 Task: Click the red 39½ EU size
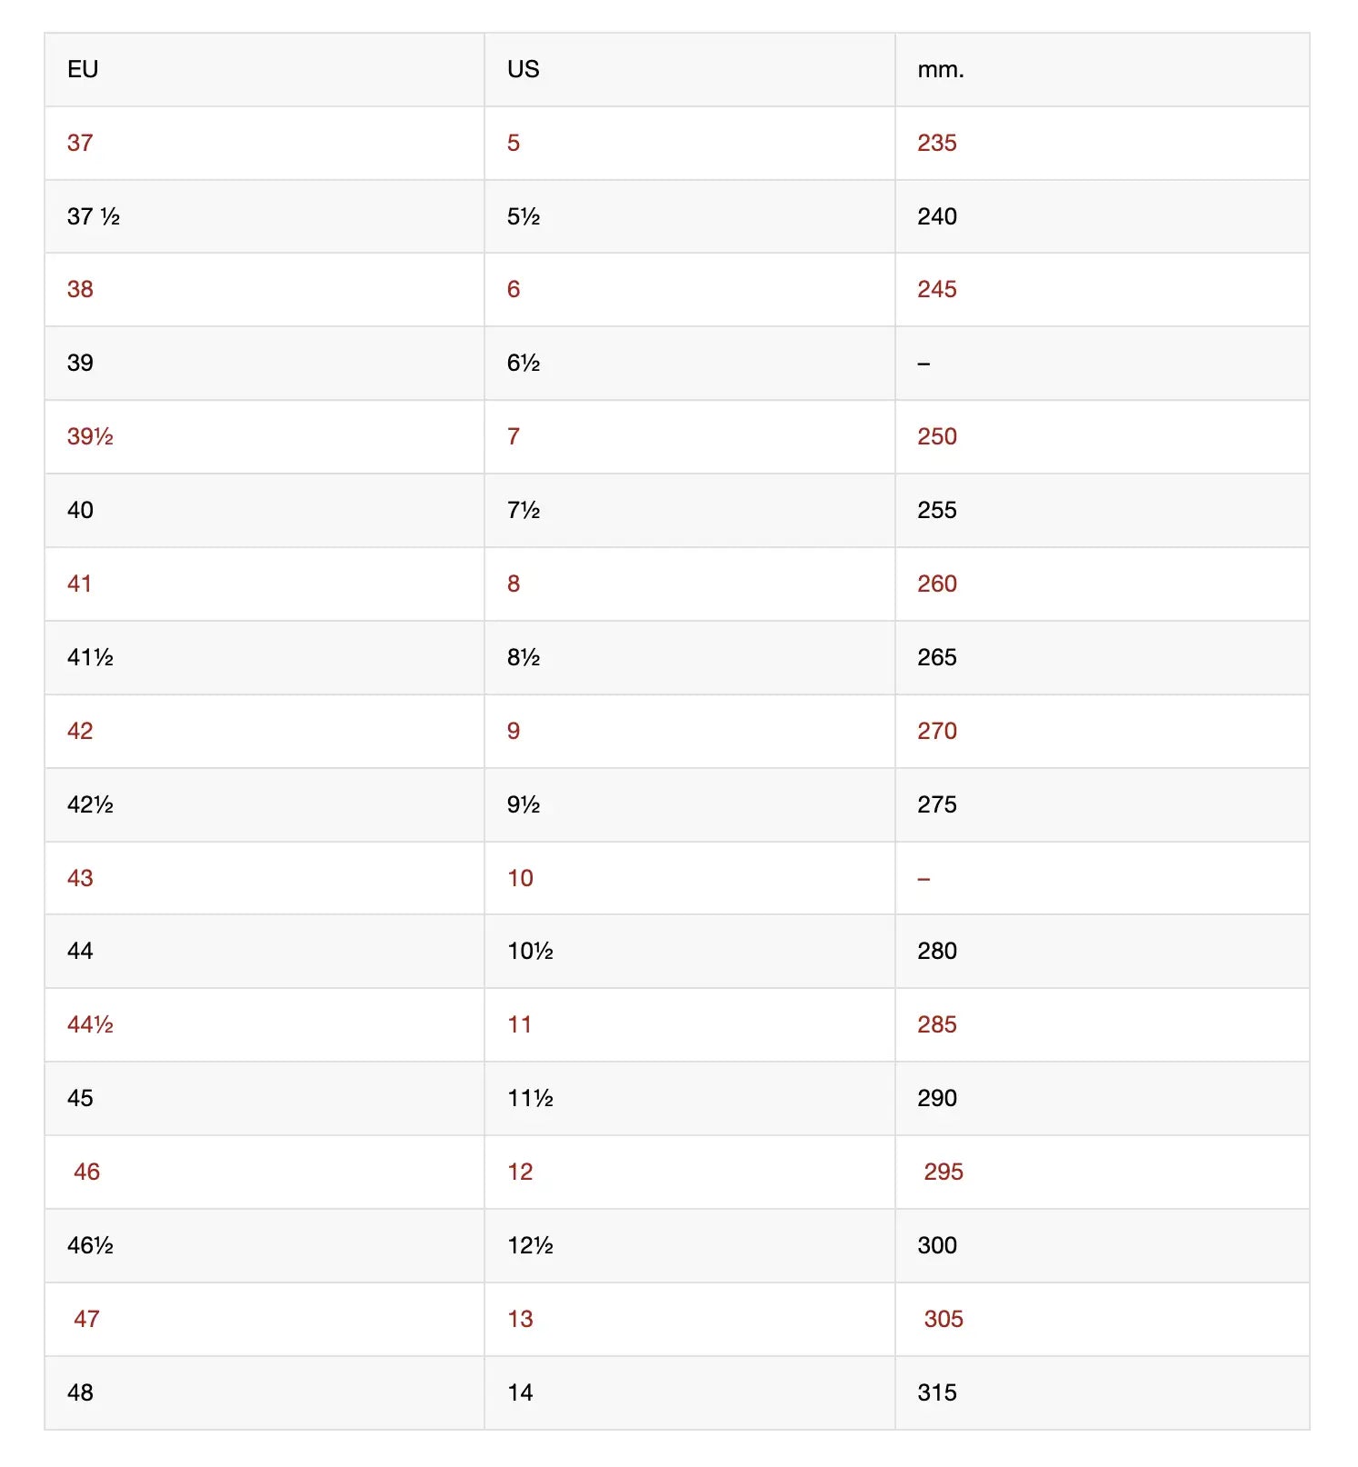pos(90,436)
